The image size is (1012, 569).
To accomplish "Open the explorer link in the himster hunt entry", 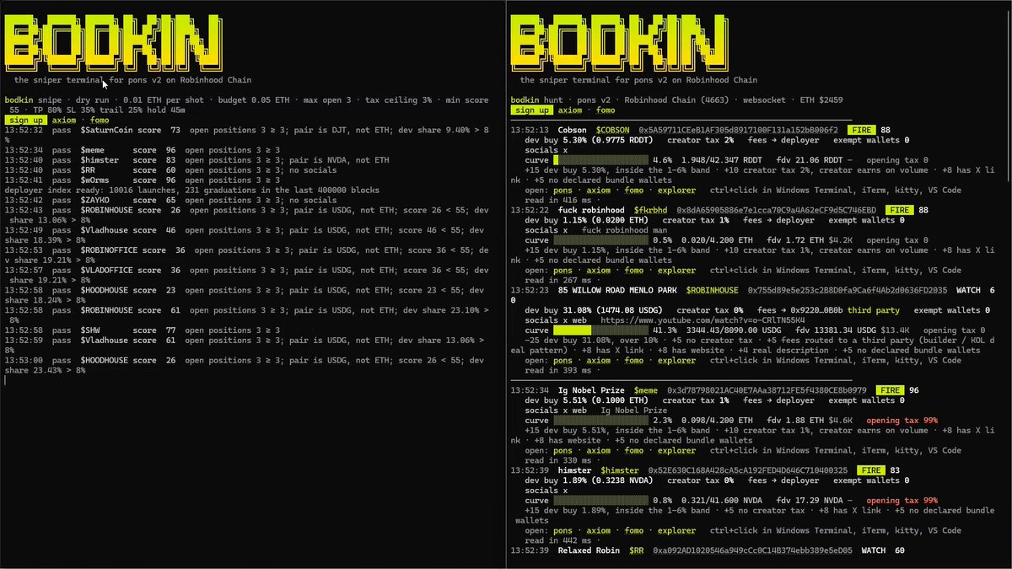I will click(676, 530).
